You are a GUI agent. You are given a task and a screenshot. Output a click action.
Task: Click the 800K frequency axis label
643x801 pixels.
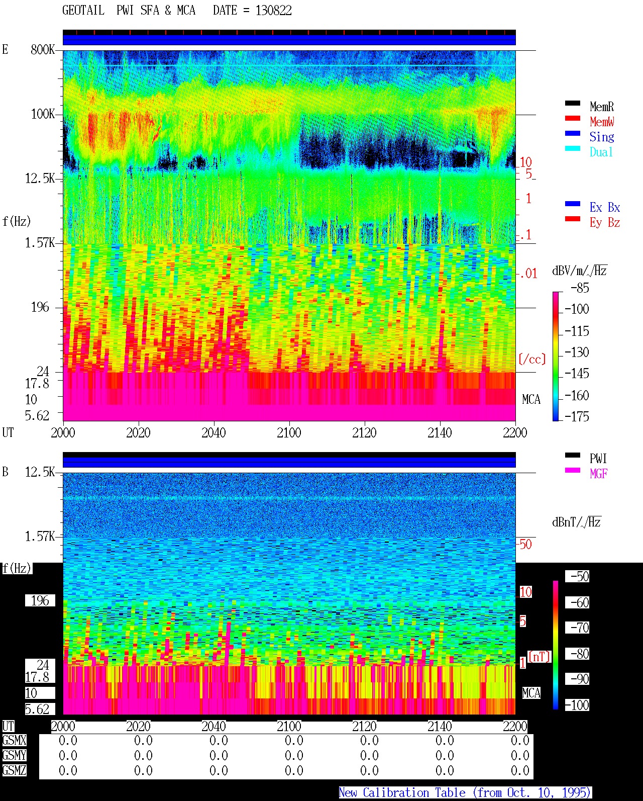(x=43, y=50)
